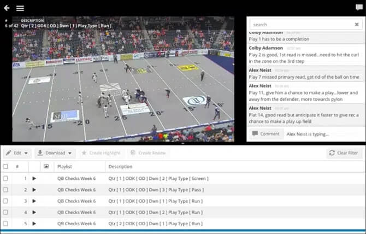366x234 pixels.
Task: Select the Play Type [ Screen ] description
Action: 158,178
